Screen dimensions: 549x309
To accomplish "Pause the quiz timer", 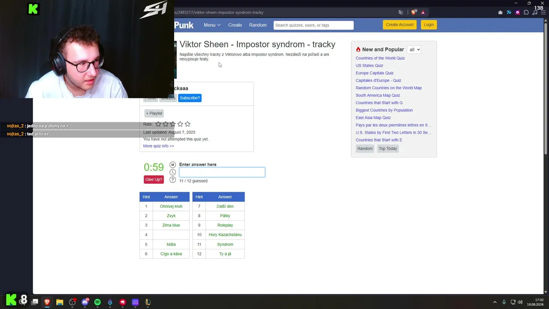I will click(x=172, y=165).
